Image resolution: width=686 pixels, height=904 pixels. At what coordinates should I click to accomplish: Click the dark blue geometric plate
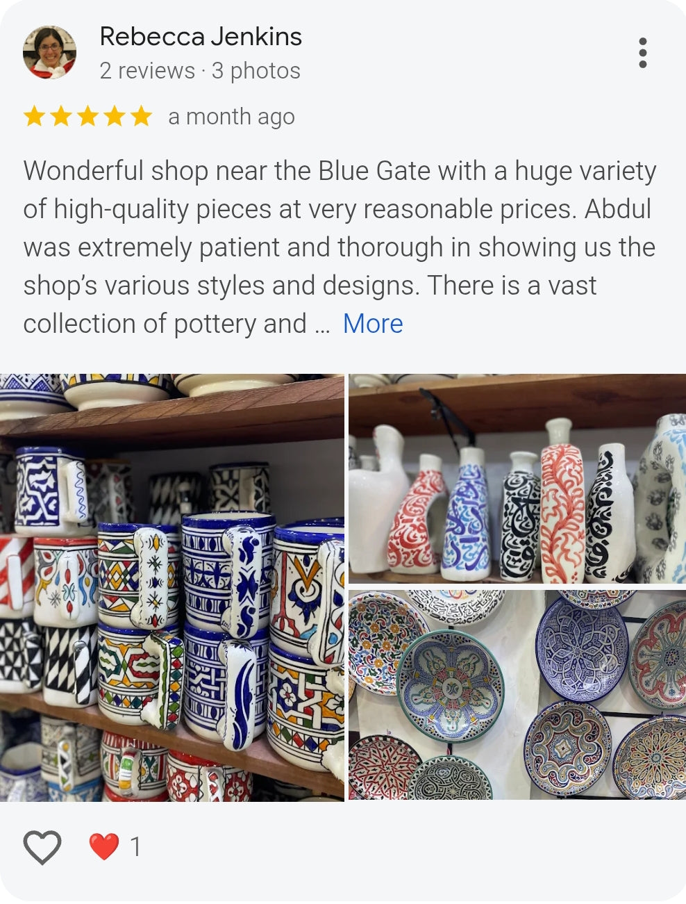pos(582,649)
